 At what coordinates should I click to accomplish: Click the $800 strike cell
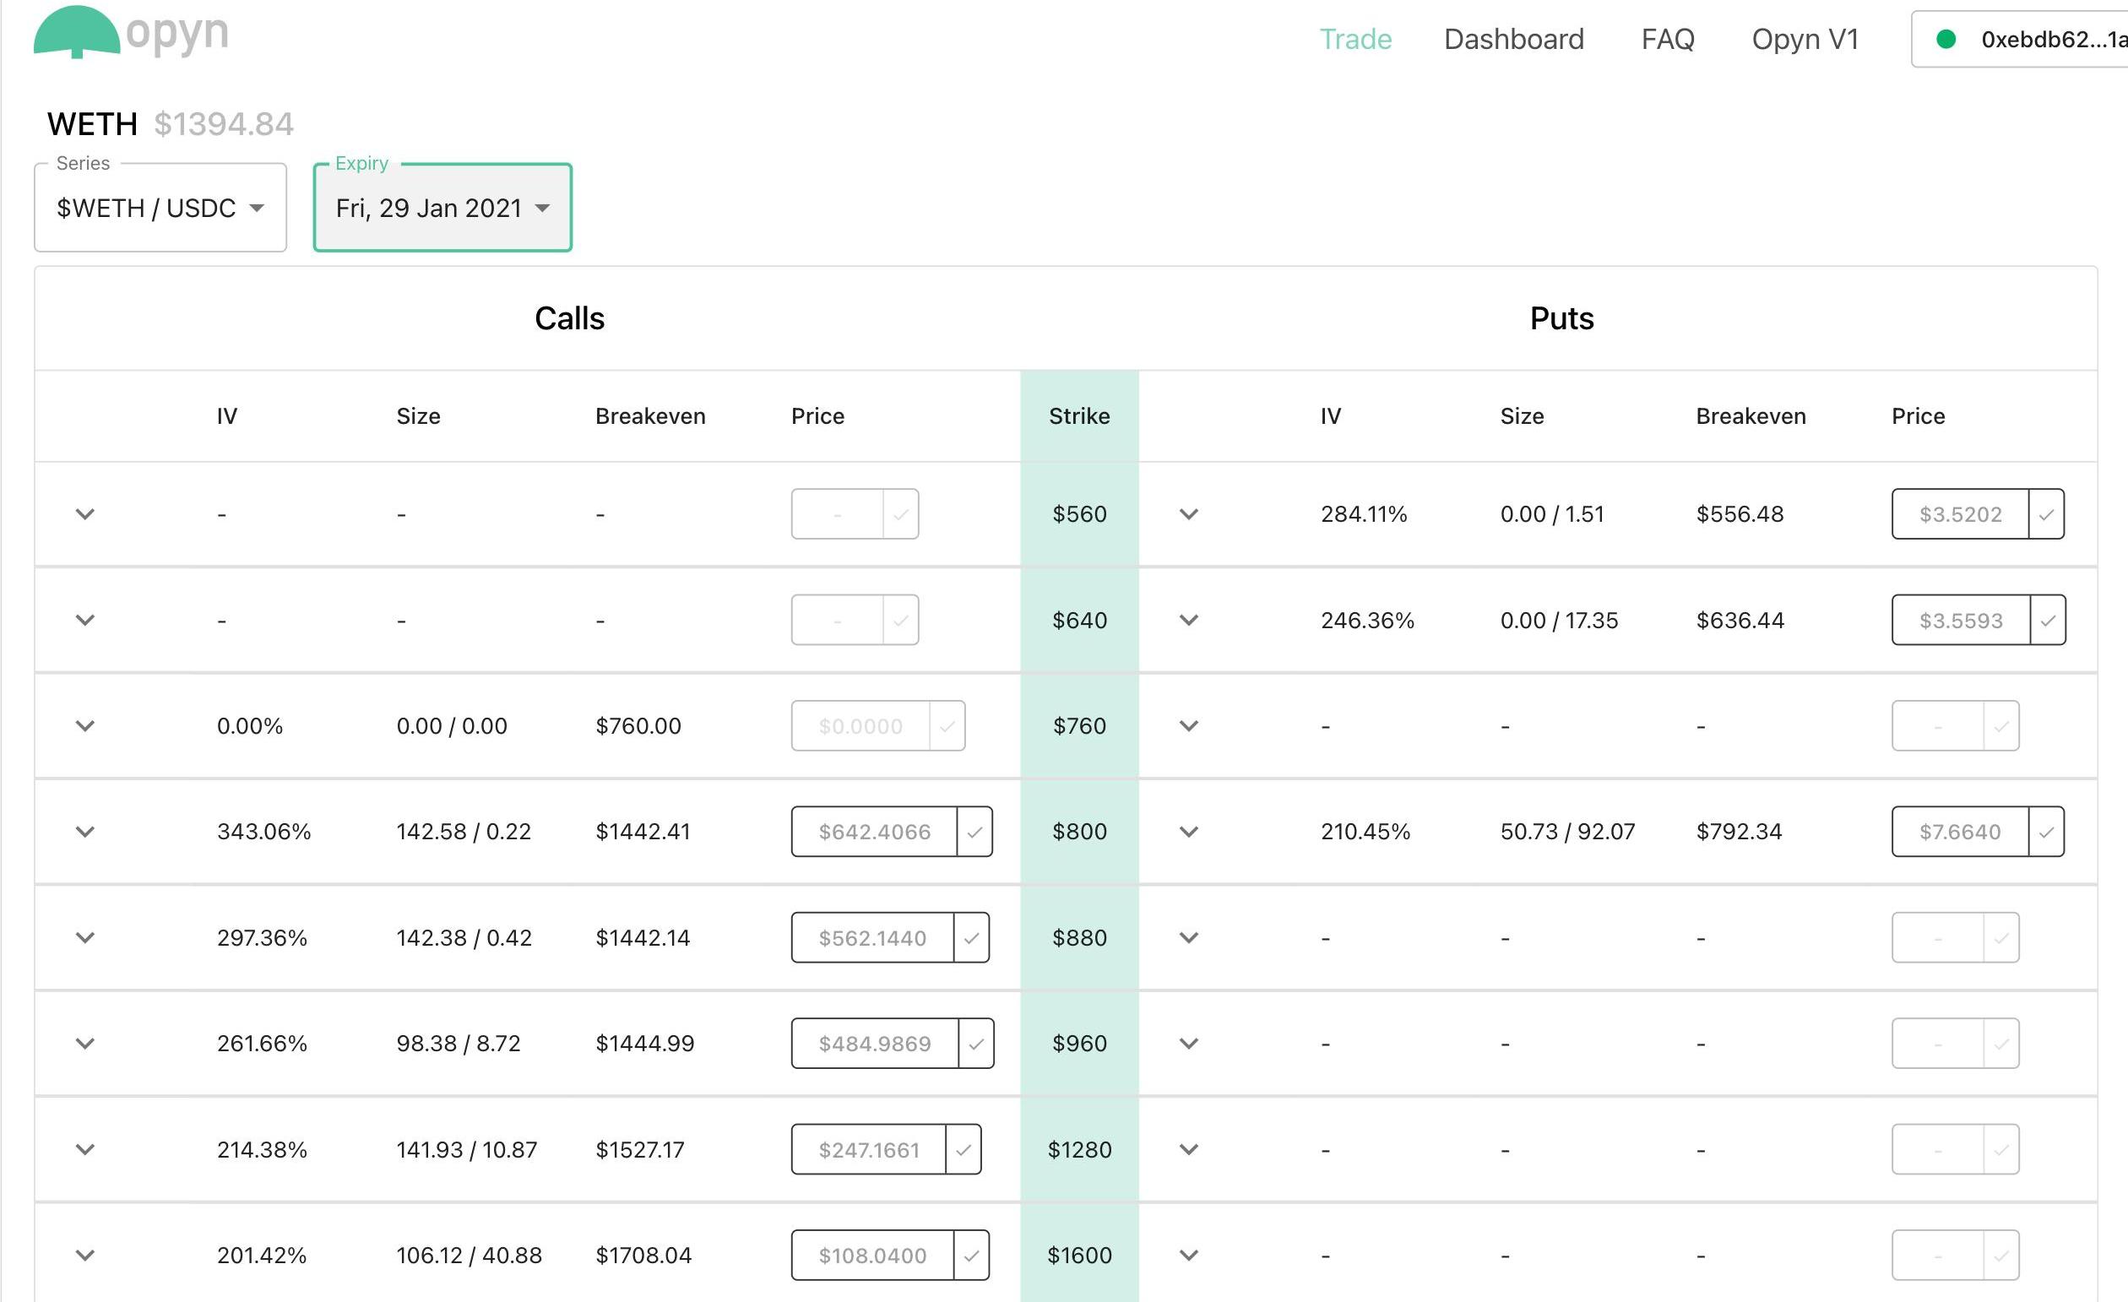tap(1079, 832)
